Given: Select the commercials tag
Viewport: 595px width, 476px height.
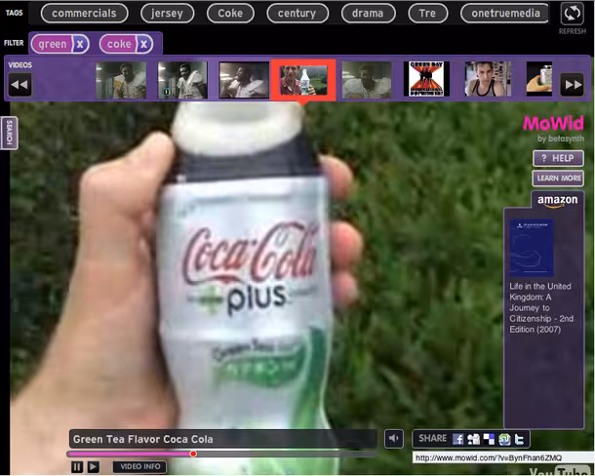Looking at the screenshot, I should point(84,14).
